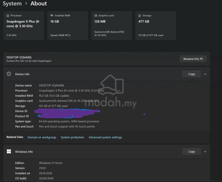Click the Storage drive icon

point(140,16)
